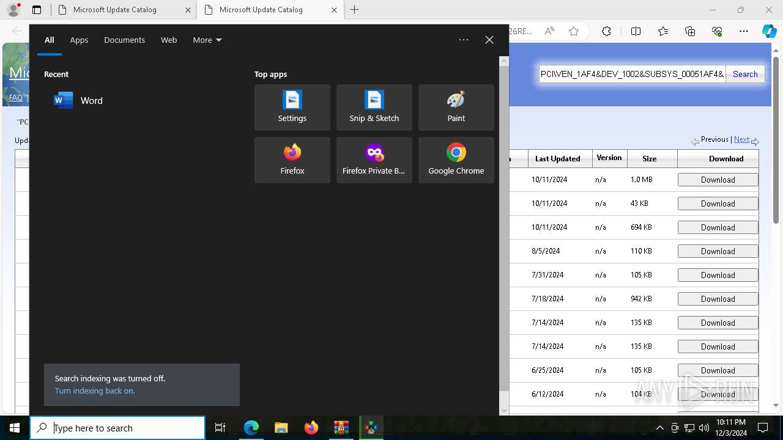
Task: Click the catalog search input field
Action: [x=632, y=74]
